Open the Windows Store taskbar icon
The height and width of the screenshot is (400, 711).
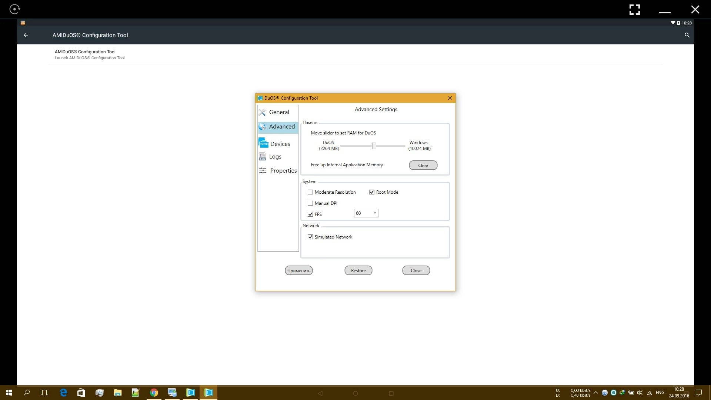(x=81, y=393)
